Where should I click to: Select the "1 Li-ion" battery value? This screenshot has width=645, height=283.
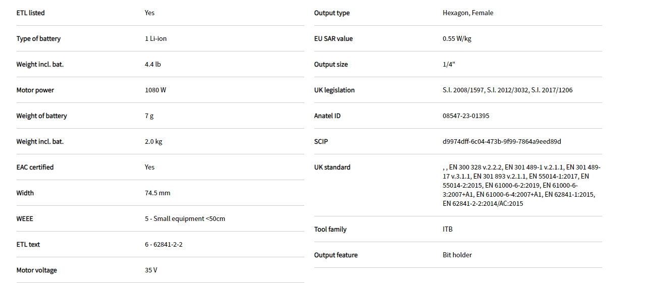tap(155, 39)
